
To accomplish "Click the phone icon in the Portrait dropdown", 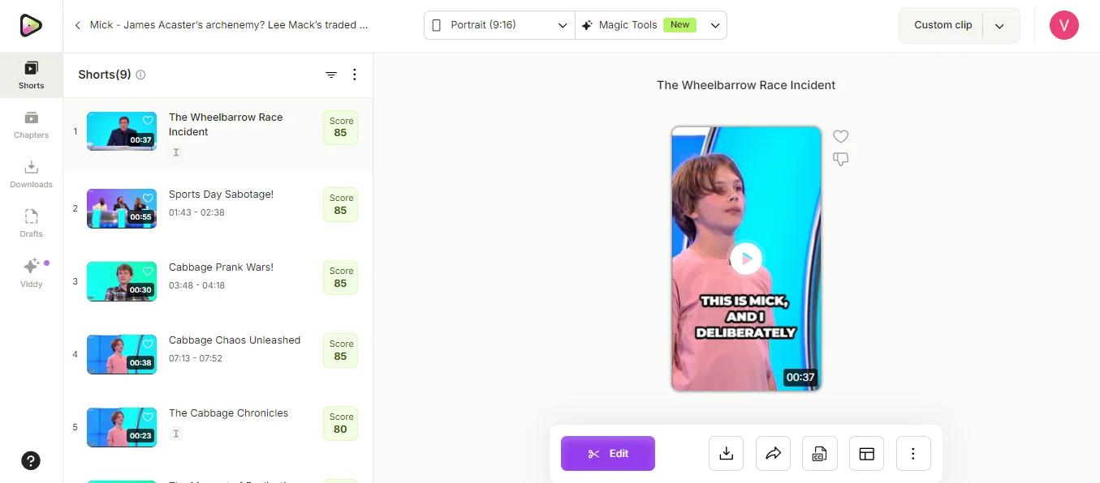I will [x=436, y=25].
